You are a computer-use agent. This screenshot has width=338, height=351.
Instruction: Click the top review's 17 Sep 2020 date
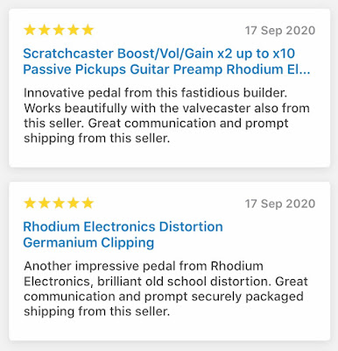[280, 31]
